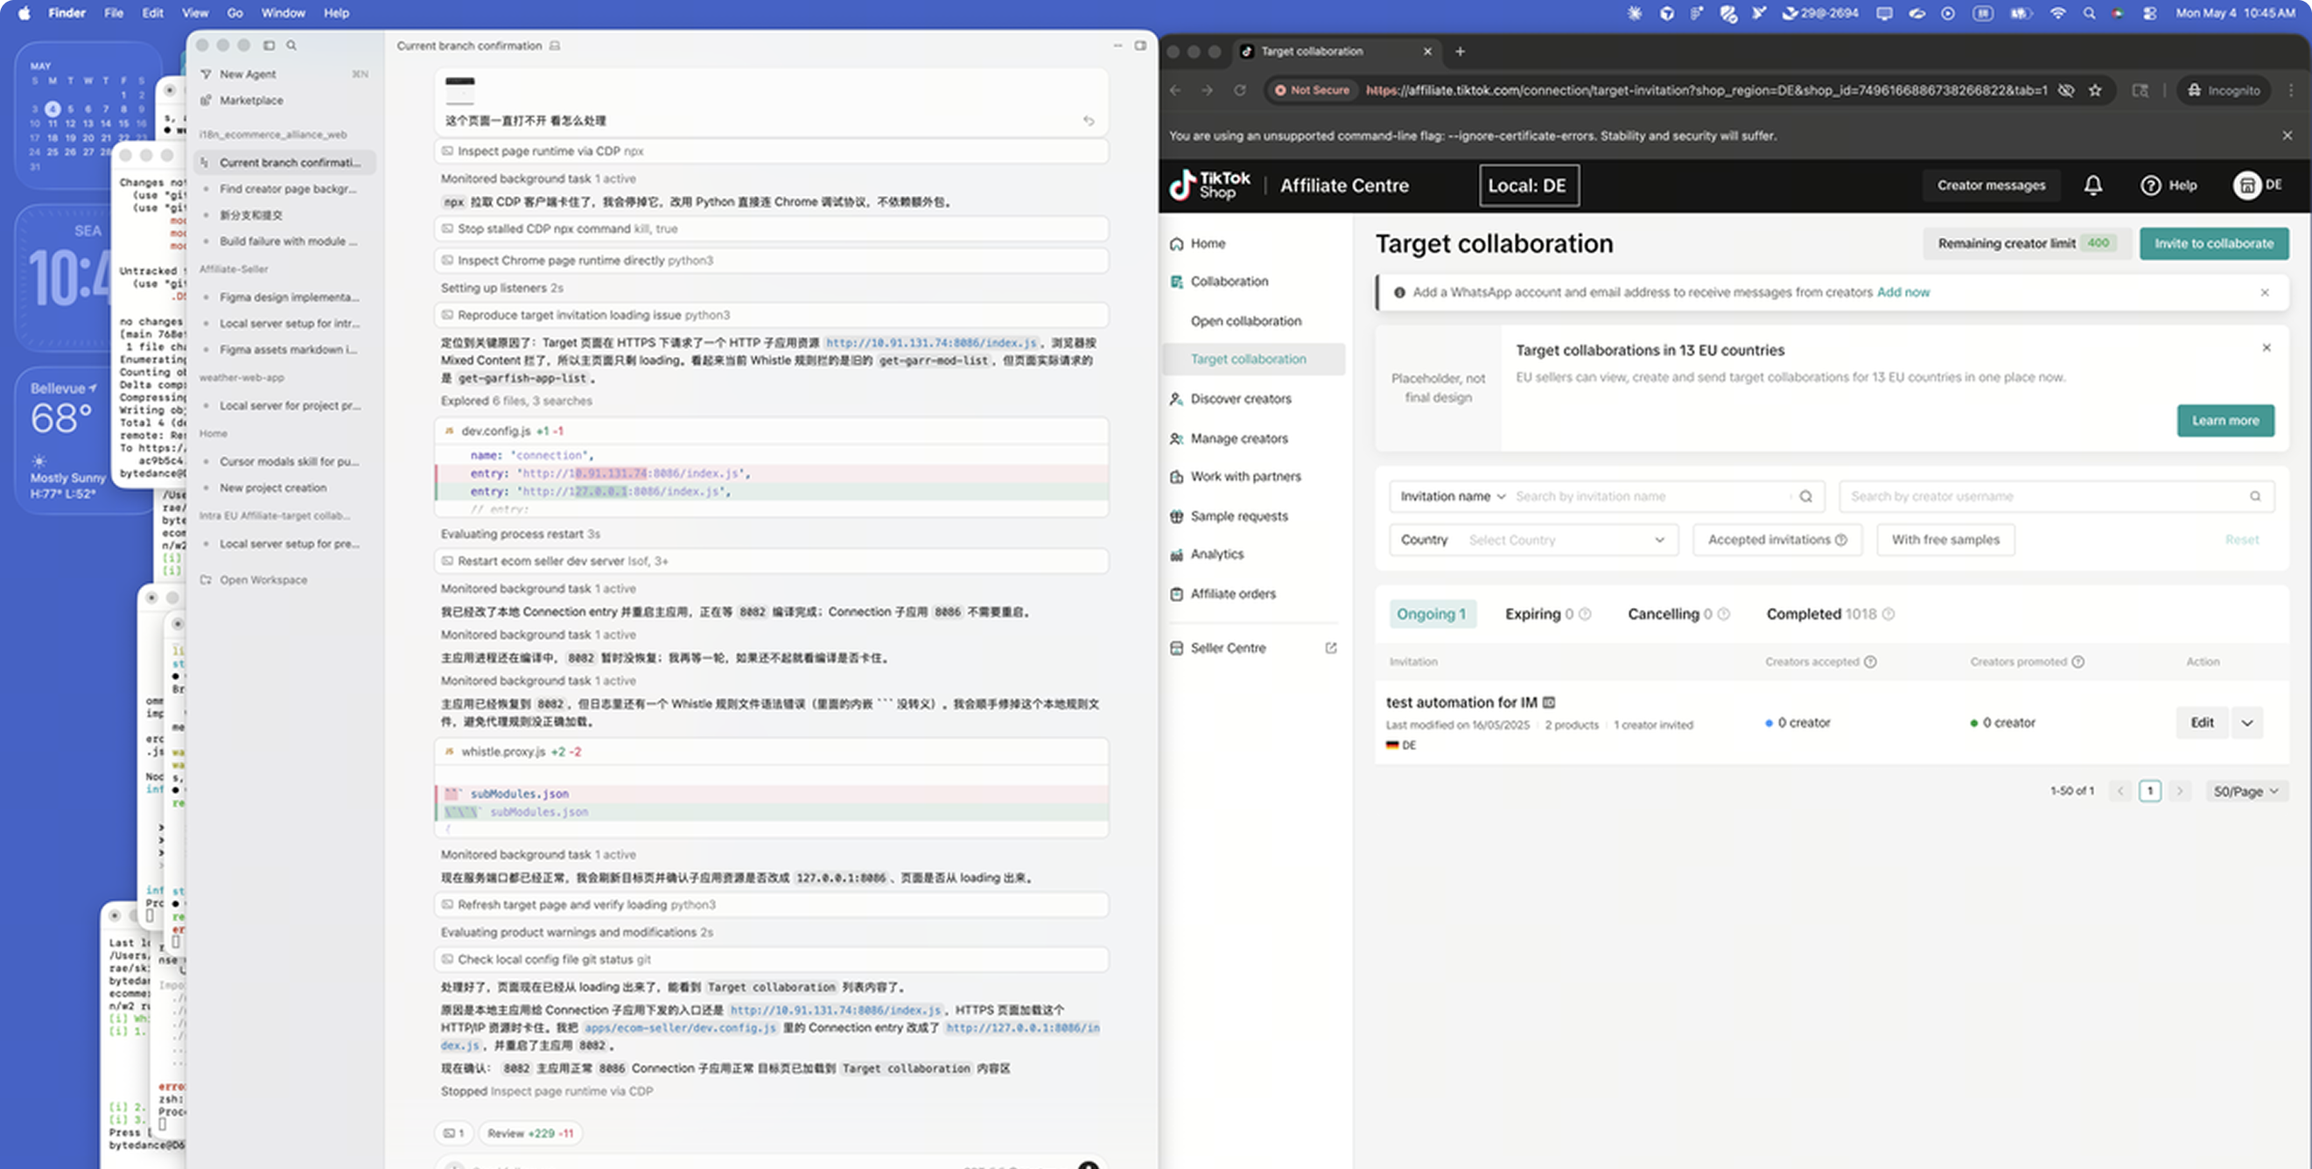Screen dimensions: 2312x1169
Task: Click search icon in creator username field
Action: click(x=2254, y=496)
